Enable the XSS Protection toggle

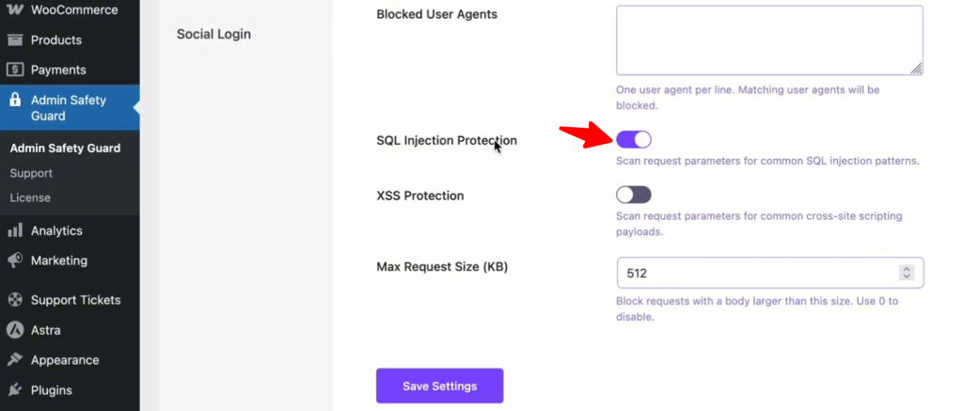pos(634,195)
